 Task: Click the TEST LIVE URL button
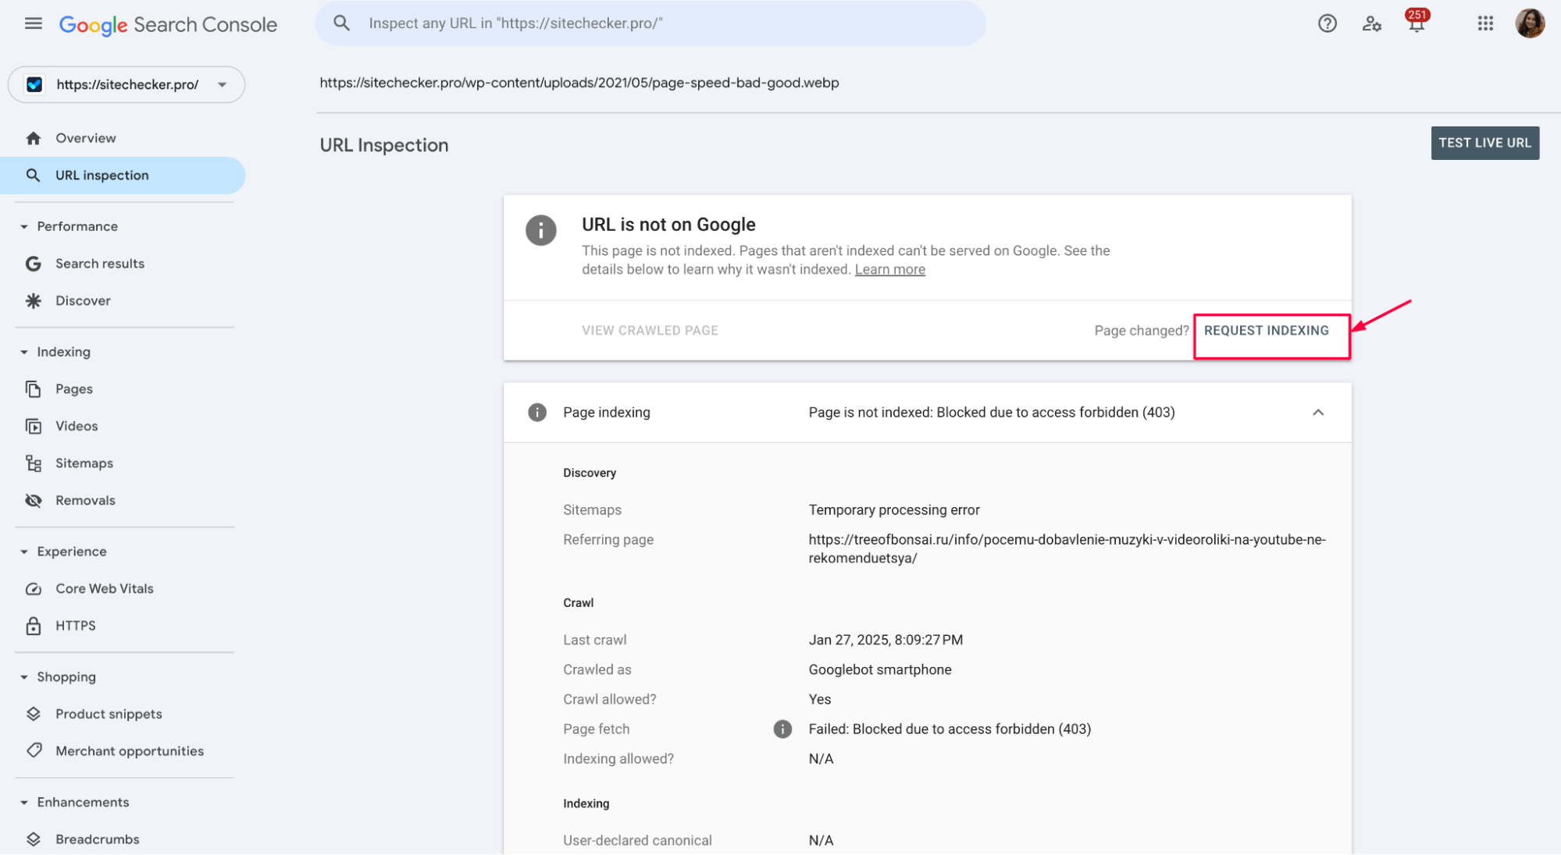coord(1484,143)
